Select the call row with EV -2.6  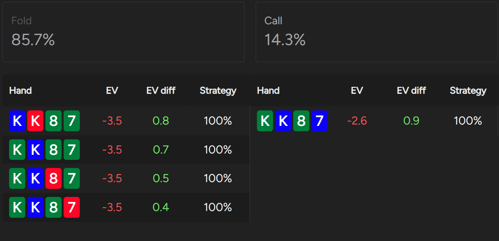[374, 121]
